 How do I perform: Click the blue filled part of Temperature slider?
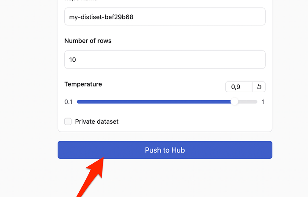click(x=154, y=102)
